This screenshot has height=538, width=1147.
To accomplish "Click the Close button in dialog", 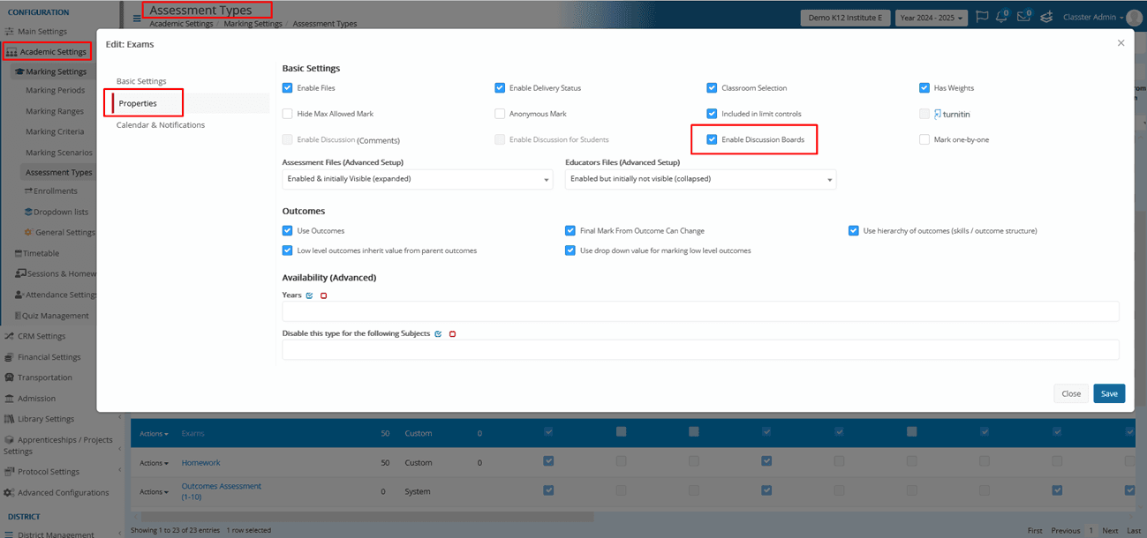I will (1071, 393).
